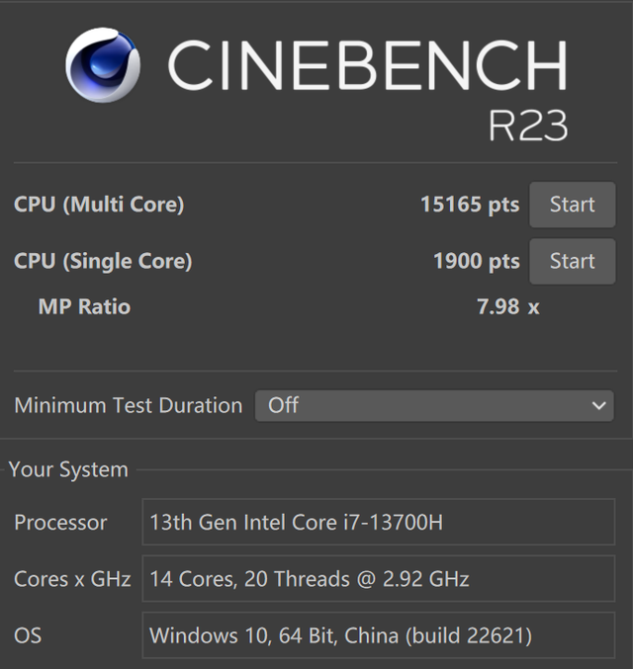
Task: Click the Processor field showing i7-13700H
Action: [378, 522]
